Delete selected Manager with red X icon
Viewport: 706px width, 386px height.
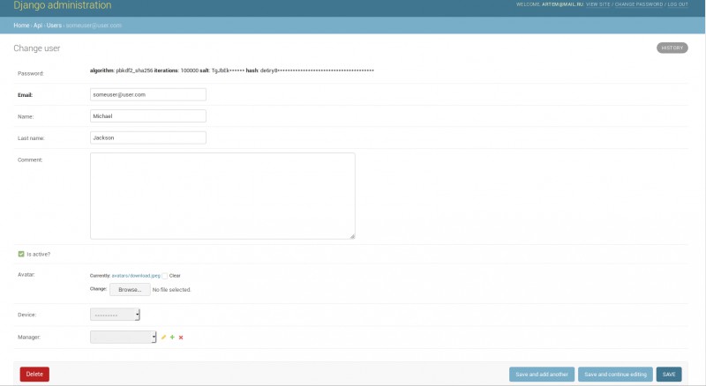(181, 338)
